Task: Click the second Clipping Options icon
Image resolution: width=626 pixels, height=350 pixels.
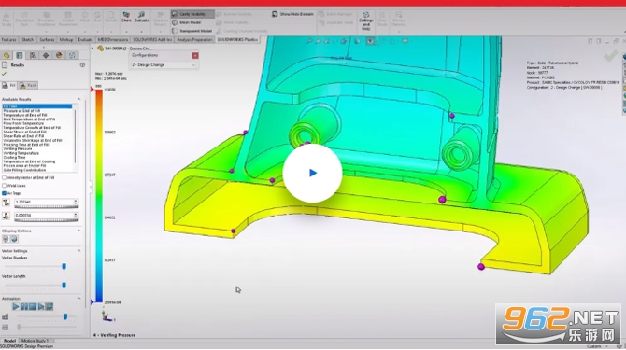Action: pyautogui.click(x=14, y=239)
